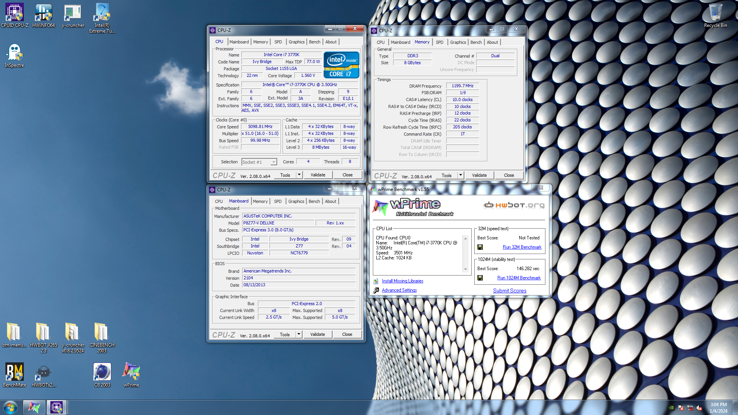The image size is (738, 415).
Task: Switch to Mainboard tab in CPU window
Action: point(239,42)
